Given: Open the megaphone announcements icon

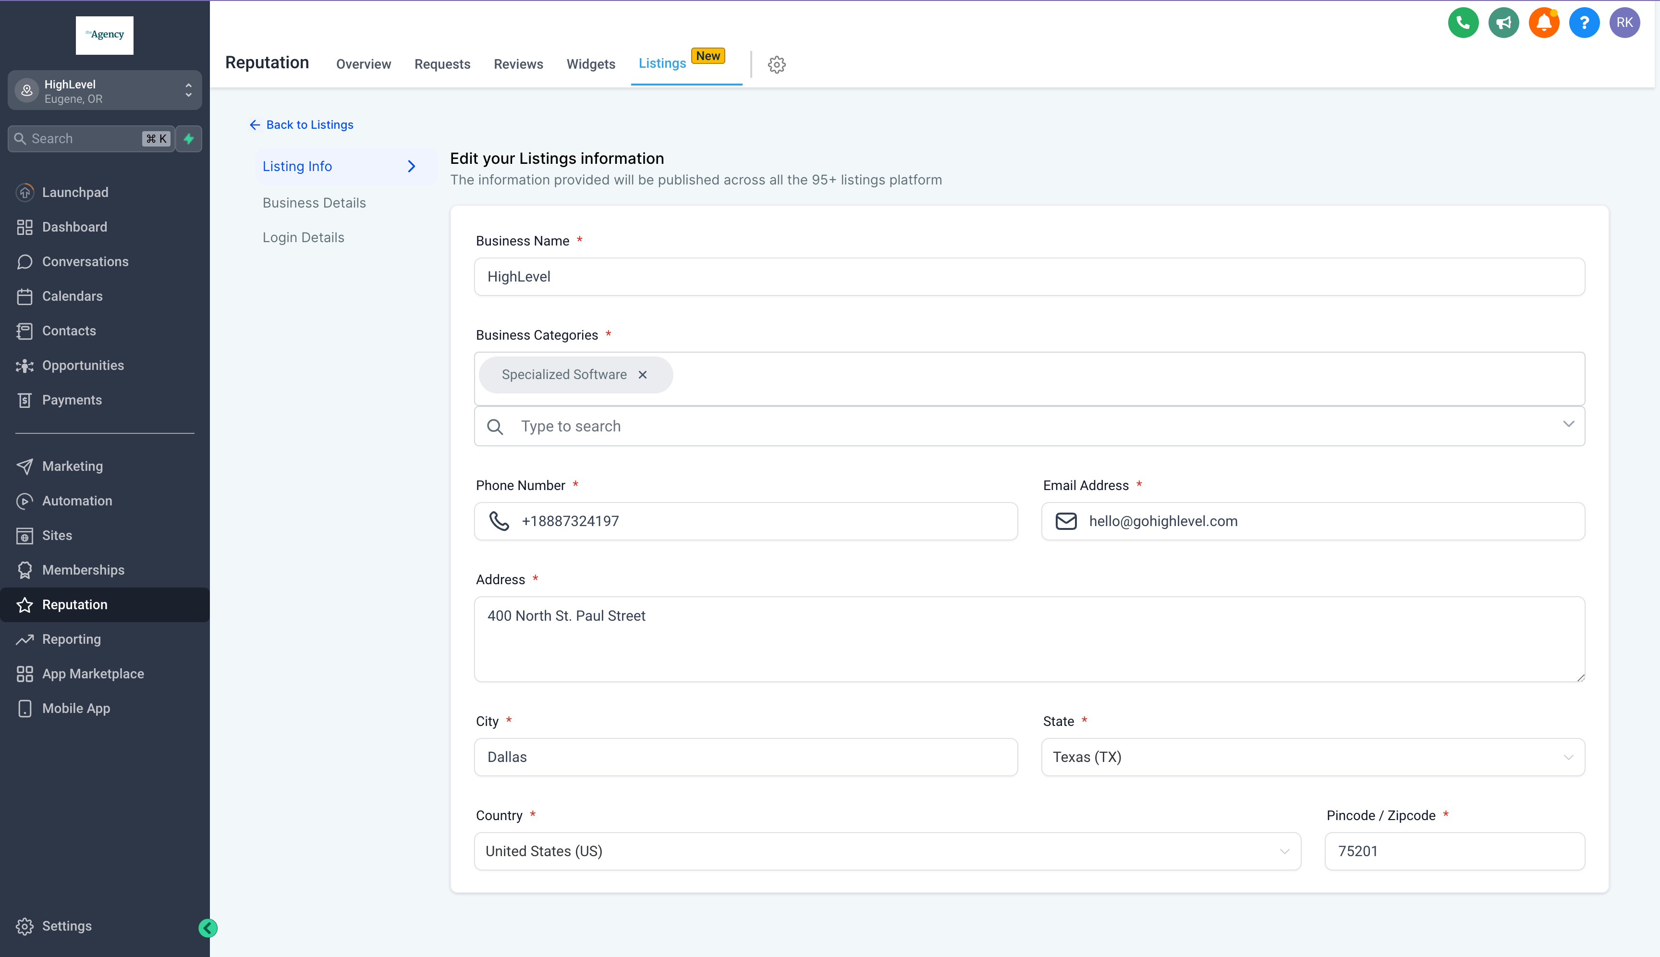Looking at the screenshot, I should (1503, 23).
